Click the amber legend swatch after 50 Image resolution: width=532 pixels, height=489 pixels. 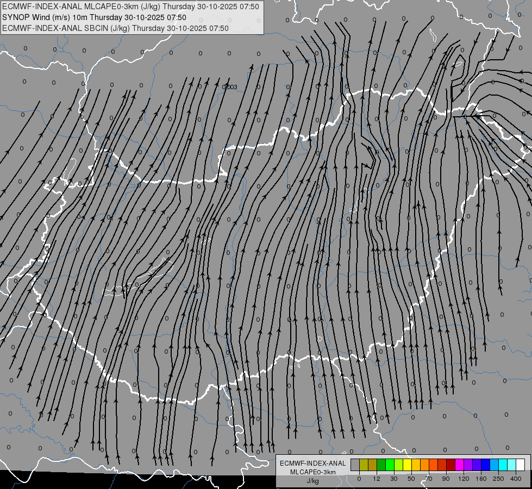pyautogui.click(x=416, y=465)
